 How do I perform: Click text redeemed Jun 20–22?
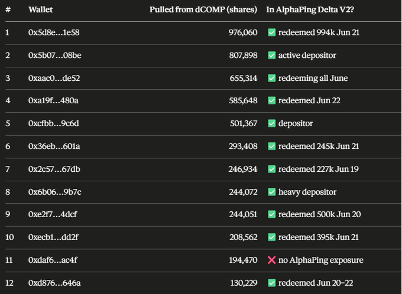point(316,283)
